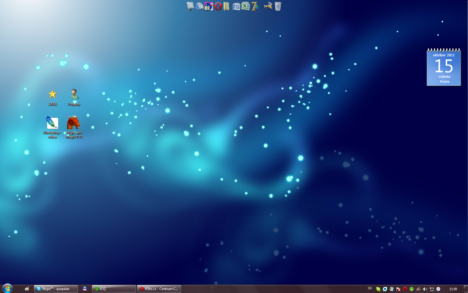
Task: Switch to Skype - quepalas taskbar window
Action: click(x=56, y=289)
